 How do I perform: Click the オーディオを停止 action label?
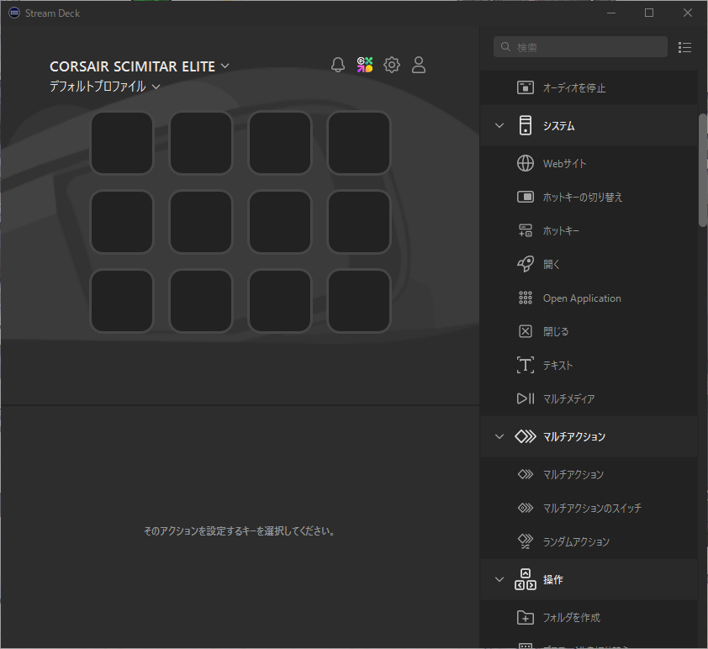click(x=574, y=88)
